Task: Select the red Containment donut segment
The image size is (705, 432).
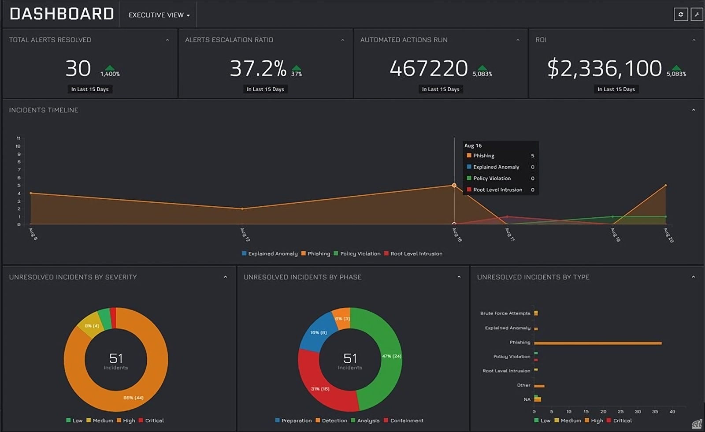Action: point(322,388)
